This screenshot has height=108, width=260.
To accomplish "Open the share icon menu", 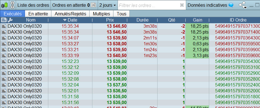I will pyautogui.click(x=242, y=5).
